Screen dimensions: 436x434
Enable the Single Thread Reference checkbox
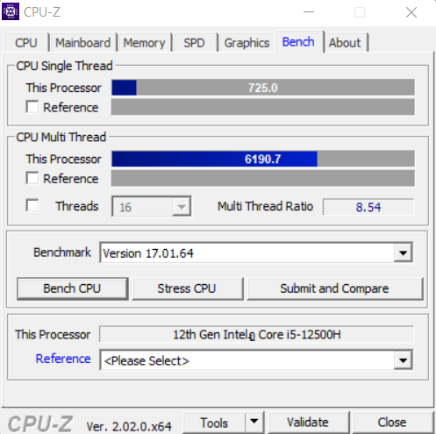32,107
